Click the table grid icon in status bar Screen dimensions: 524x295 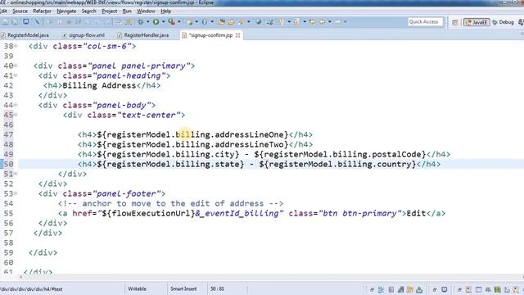(x=478, y=289)
